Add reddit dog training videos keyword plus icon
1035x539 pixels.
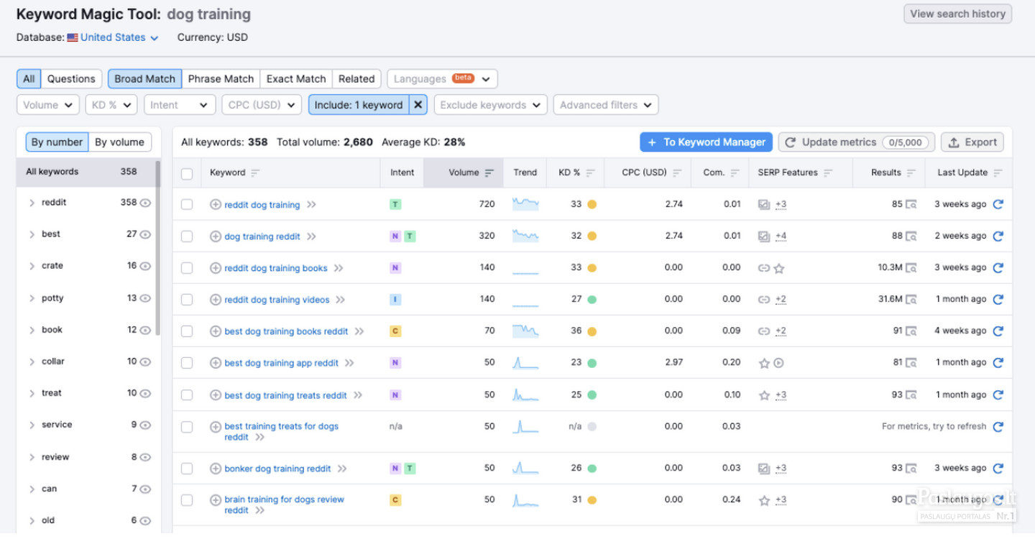[x=215, y=300]
